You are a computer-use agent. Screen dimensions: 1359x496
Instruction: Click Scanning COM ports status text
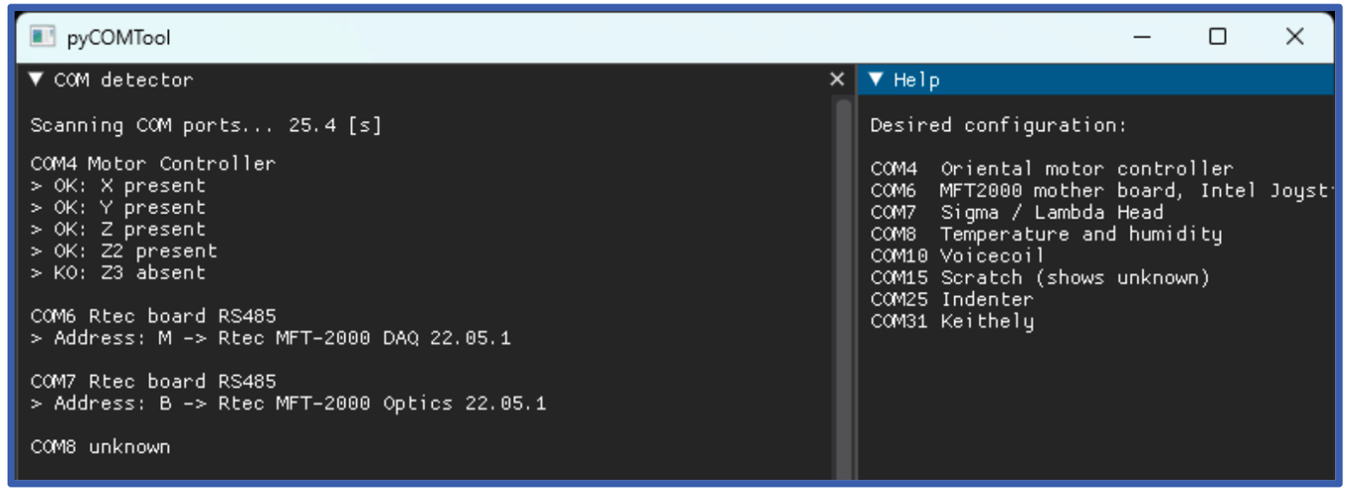(206, 126)
